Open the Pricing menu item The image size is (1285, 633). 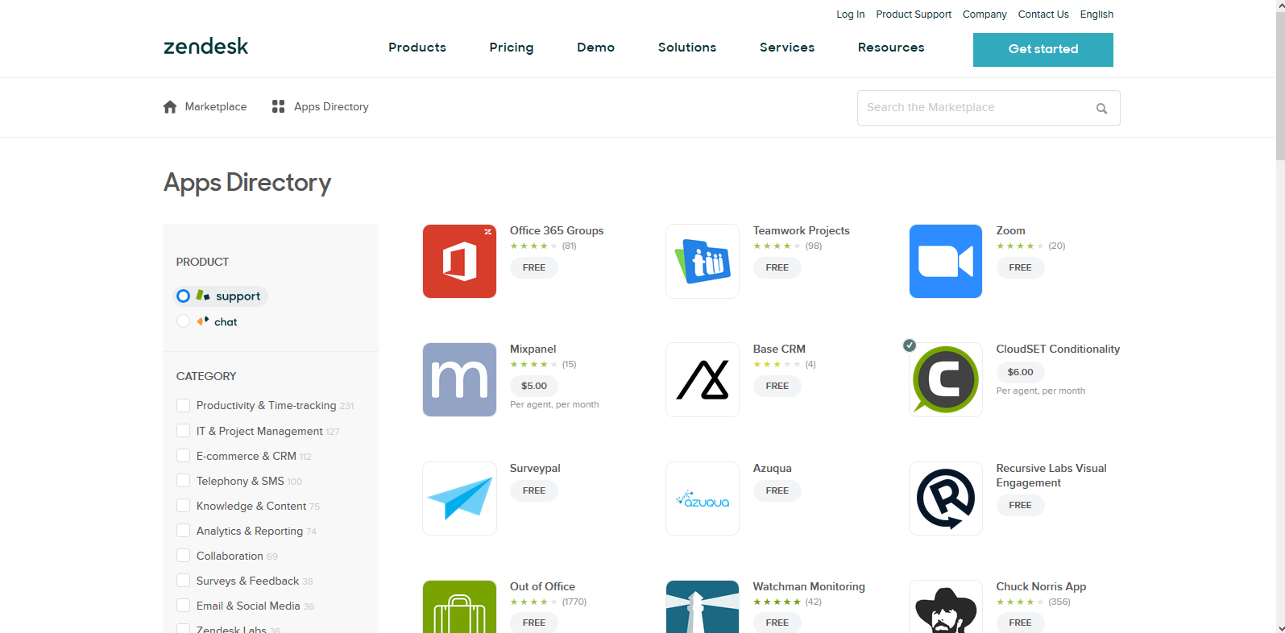512,48
